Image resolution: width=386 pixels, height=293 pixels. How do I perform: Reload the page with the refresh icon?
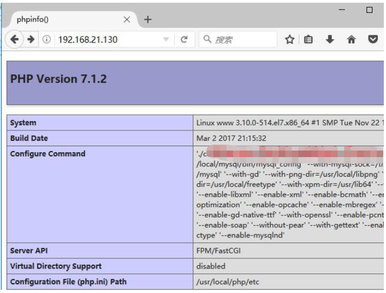point(184,39)
